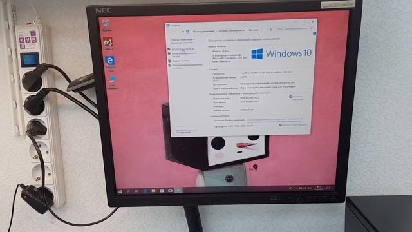Screen dimensions: 412x232
Task: Click the Windows Start button
Action: [x=120, y=191]
